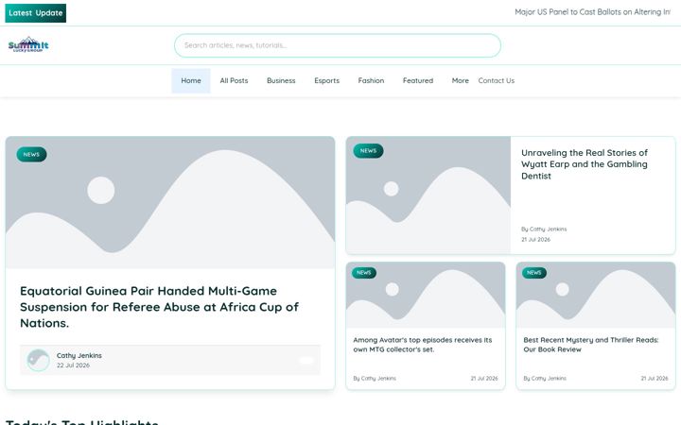
Task: Open the Contact Us link
Action: [496, 80]
